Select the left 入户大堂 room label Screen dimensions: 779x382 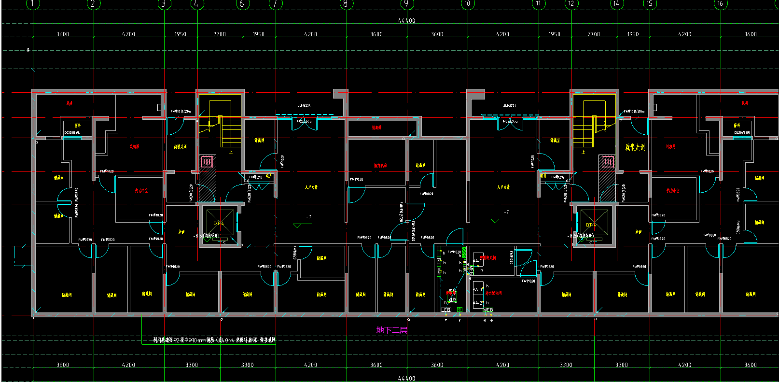(311, 187)
